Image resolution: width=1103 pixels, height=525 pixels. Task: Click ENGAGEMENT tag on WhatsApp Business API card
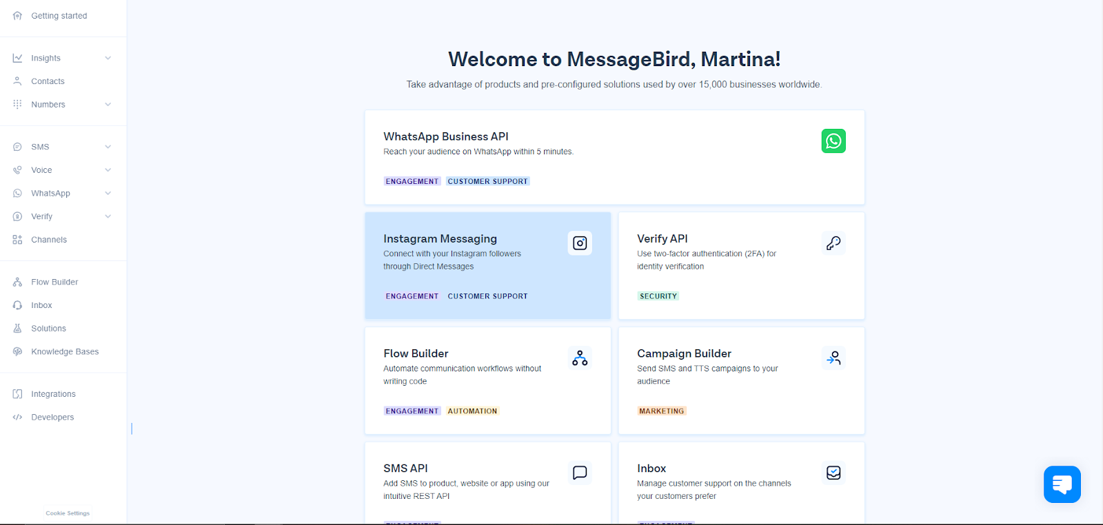pyautogui.click(x=412, y=181)
